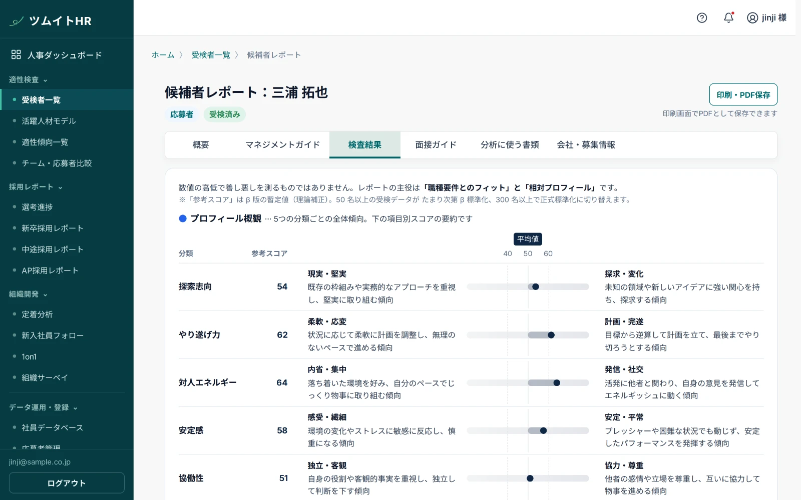Open the jinji user account menu
Viewport: 801px width, 500px height.
(766, 18)
